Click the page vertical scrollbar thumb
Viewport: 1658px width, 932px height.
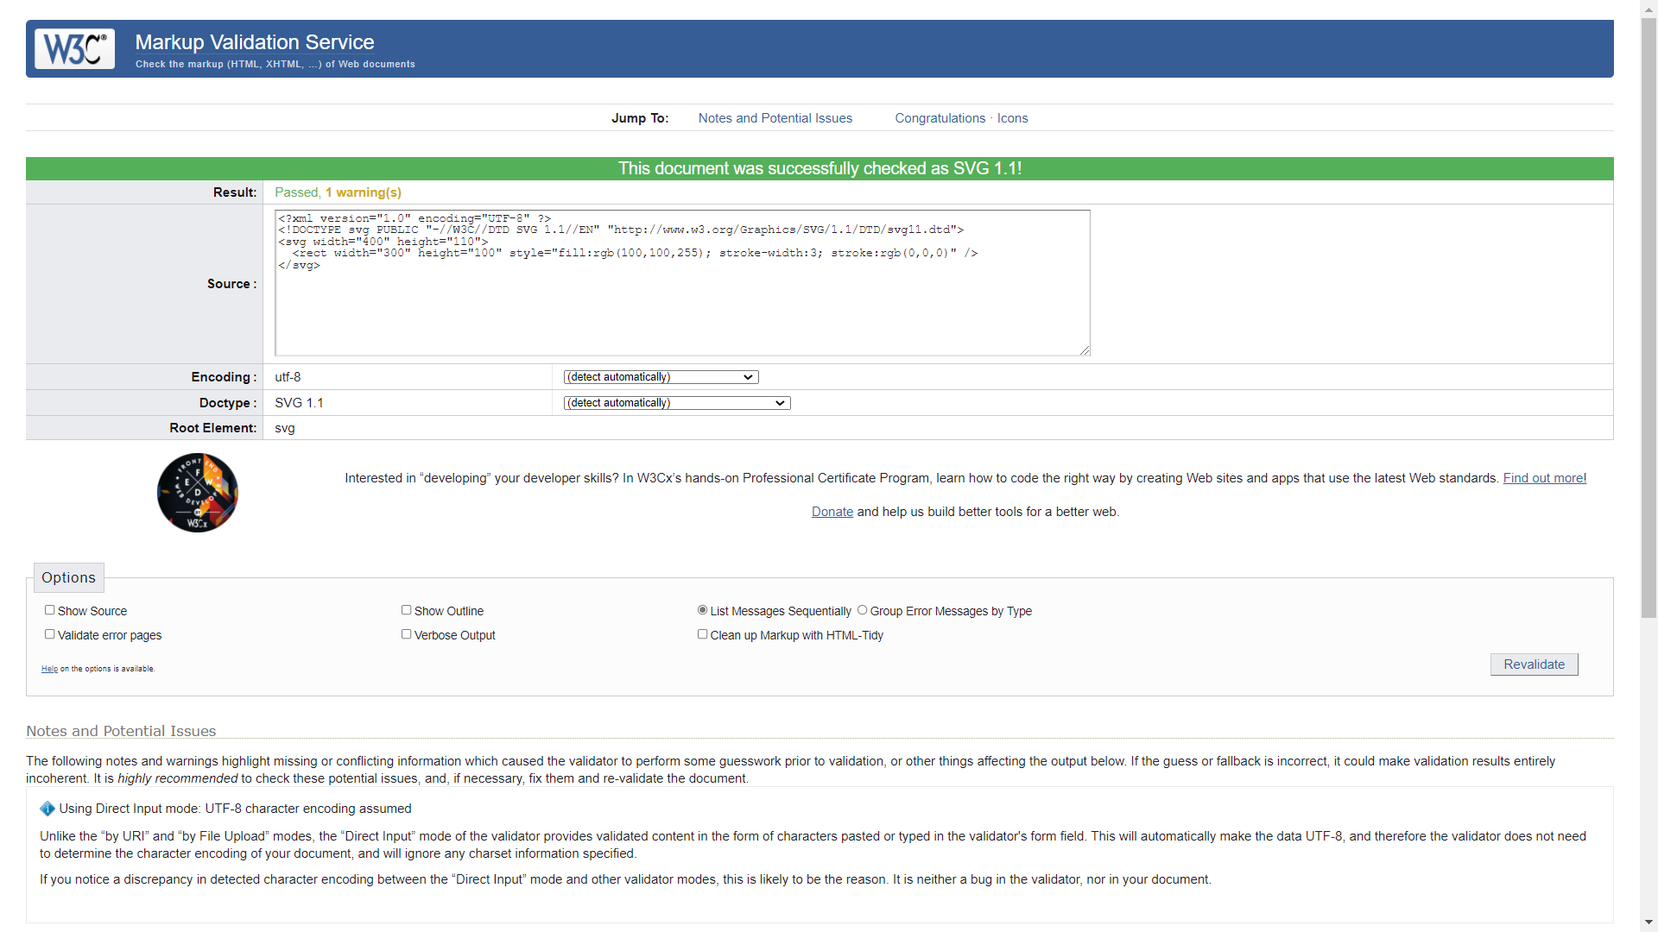(1649, 318)
